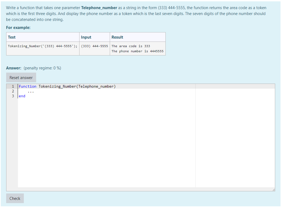Click the Test column header

coord(12,37)
